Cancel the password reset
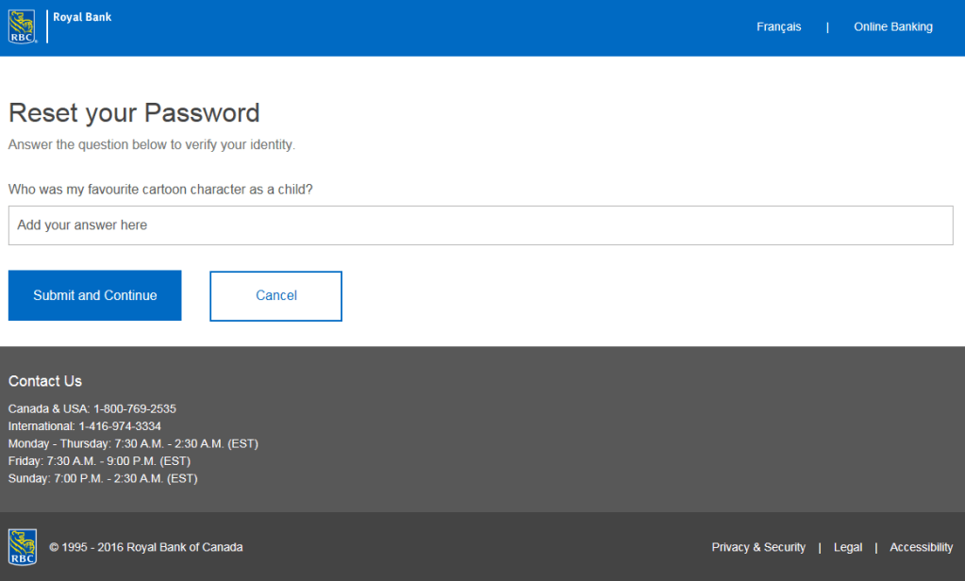965x581 pixels. 275,296
